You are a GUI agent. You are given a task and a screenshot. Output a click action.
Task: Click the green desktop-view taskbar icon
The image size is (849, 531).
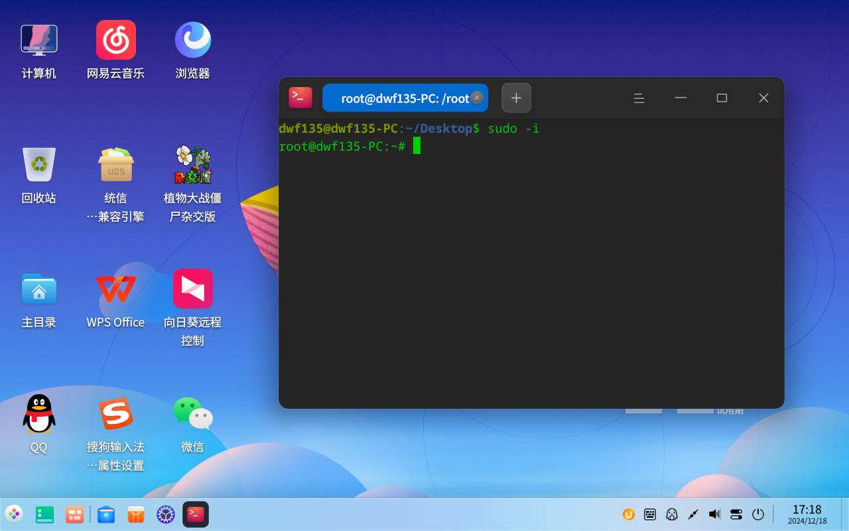[44, 514]
